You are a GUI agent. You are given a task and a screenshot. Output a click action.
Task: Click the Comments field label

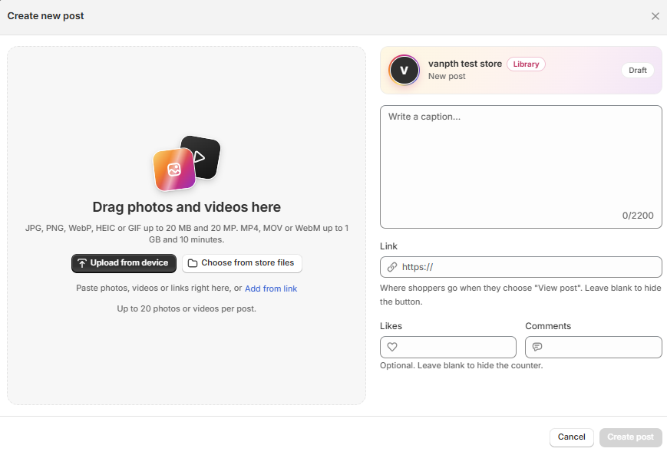[x=548, y=326]
